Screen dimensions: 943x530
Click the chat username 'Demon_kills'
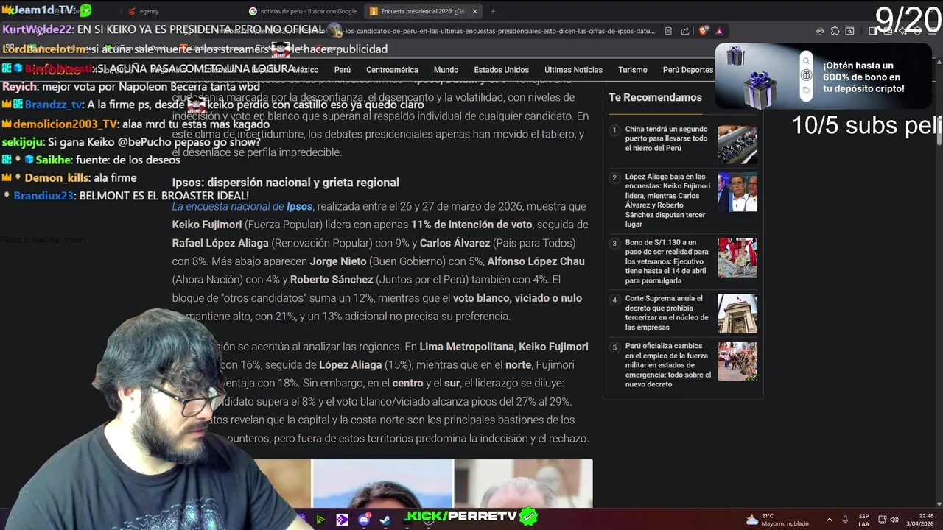click(56, 178)
